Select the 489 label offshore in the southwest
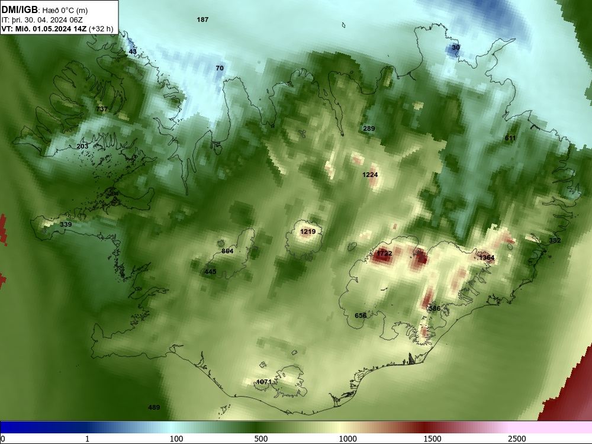Screen dimensions: 592x444 click(x=154, y=407)
